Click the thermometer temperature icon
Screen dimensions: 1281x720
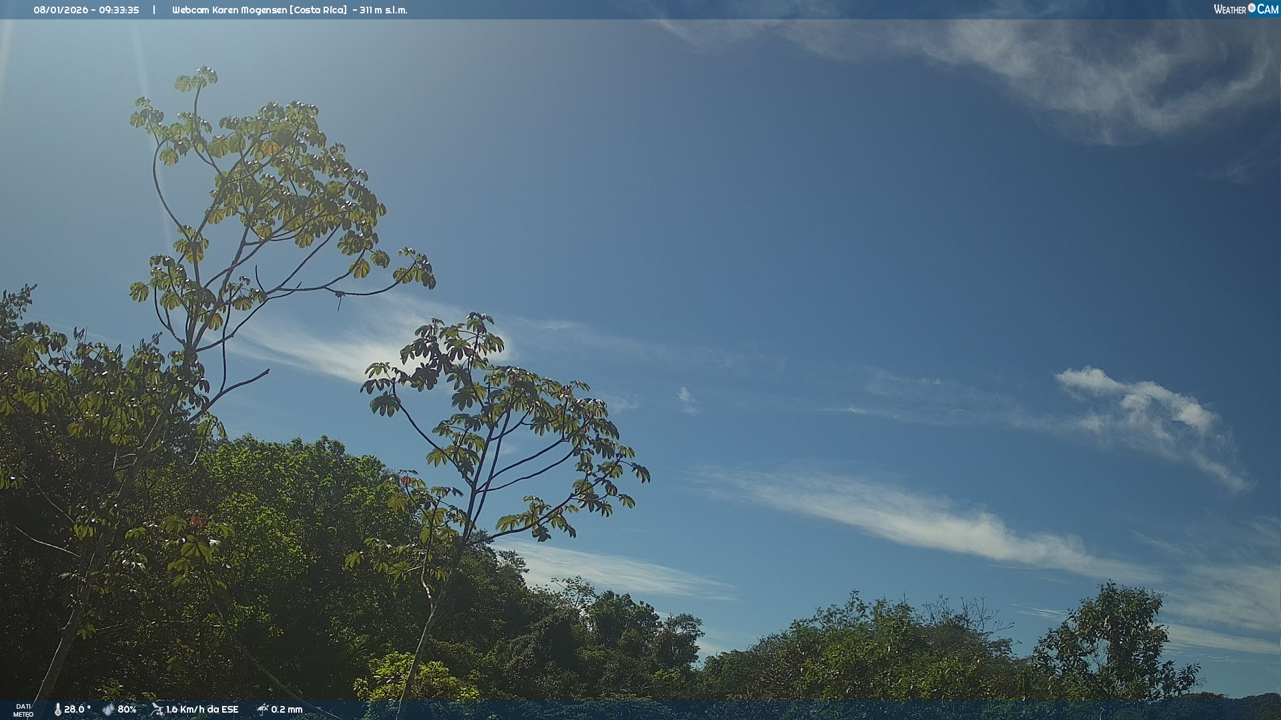(x=57, y=709)
